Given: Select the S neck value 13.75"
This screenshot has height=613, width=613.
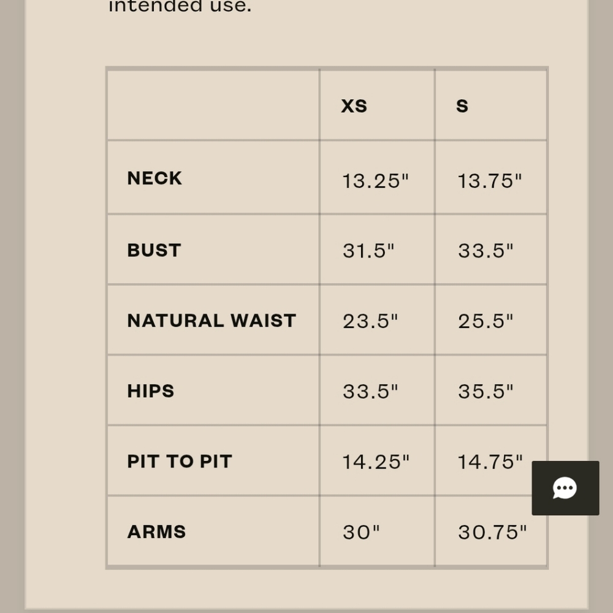Looking at the screenshot, I should click(x=490, y=181).
